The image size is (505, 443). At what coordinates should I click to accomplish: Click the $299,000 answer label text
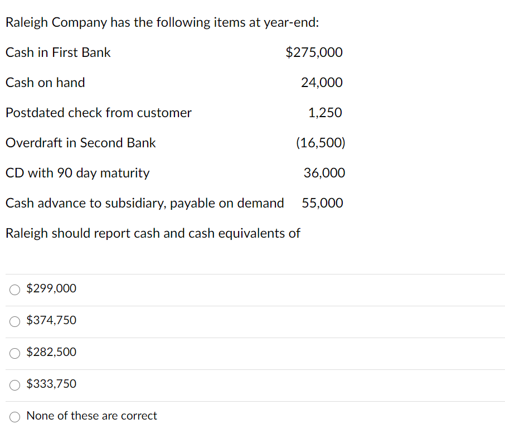pyautogui.click(x=51, y=288)
